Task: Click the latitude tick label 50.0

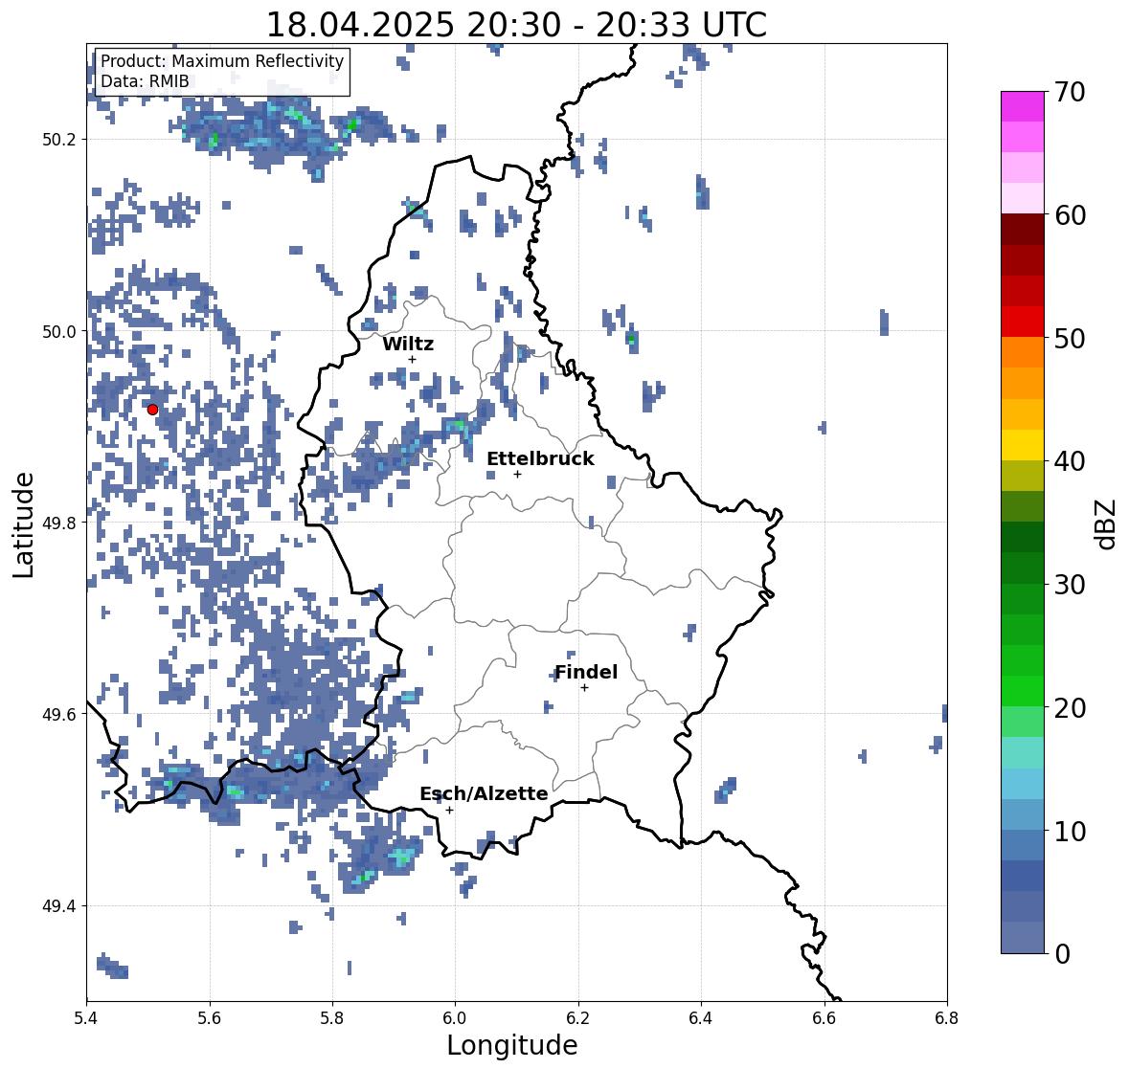Action: [59, 332]
